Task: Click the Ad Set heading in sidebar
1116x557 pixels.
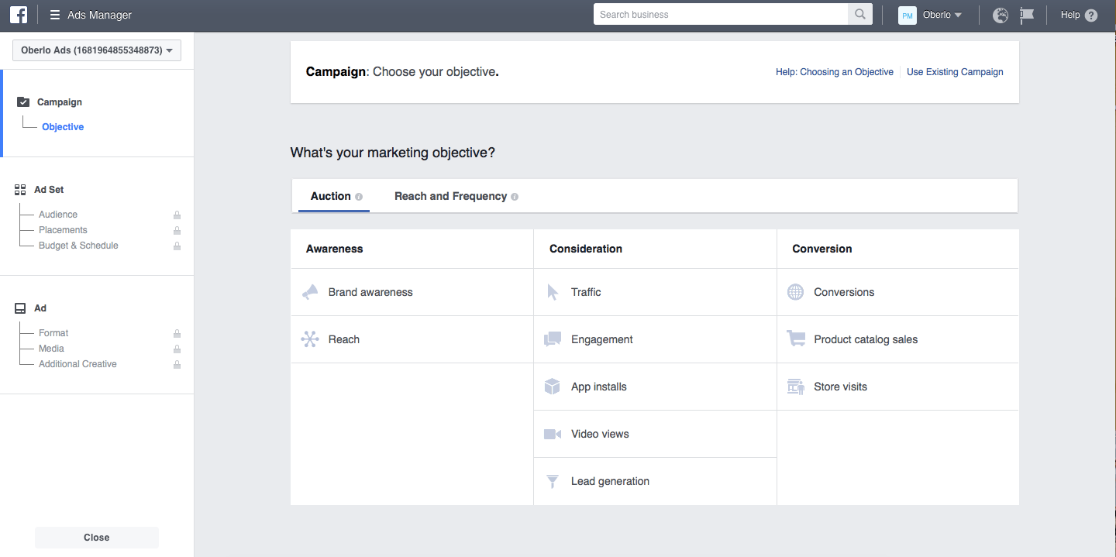Action: [x=49, y=190]
